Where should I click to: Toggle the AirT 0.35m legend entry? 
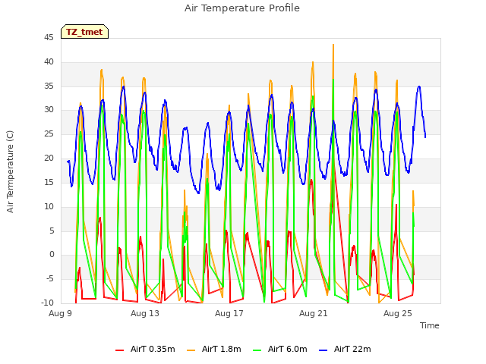point(145,349)
